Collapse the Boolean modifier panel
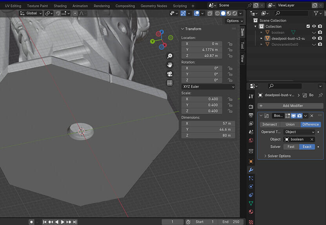326x225 pixels. (261, 116)
